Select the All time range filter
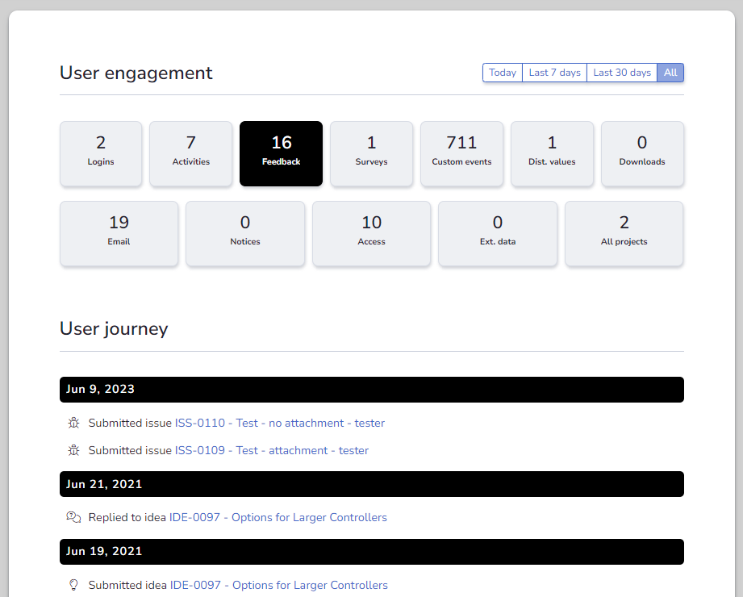 (670, 73)
